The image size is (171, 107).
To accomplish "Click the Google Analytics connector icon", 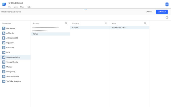I will pos(4,57).
